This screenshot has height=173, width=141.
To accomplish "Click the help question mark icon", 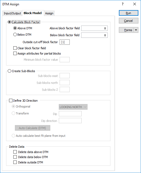I will point(123,4).
